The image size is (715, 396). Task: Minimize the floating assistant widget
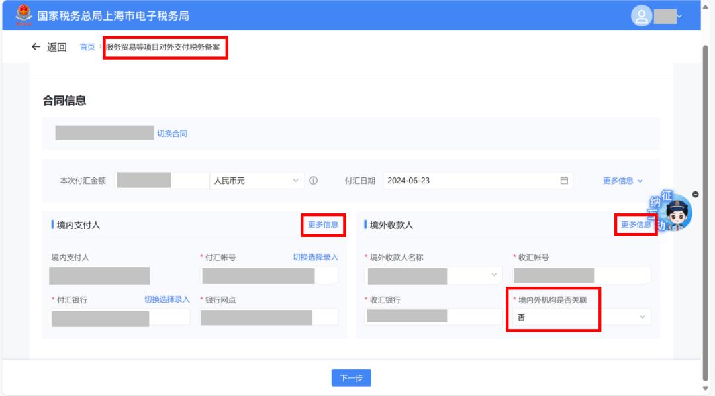(695, 194)
